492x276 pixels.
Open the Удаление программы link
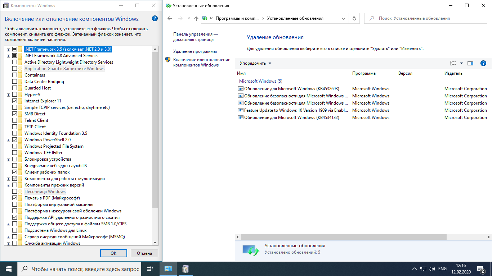tap(195, 51)
